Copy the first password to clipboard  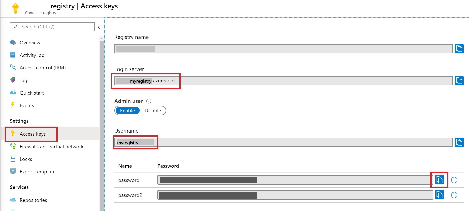439,180
